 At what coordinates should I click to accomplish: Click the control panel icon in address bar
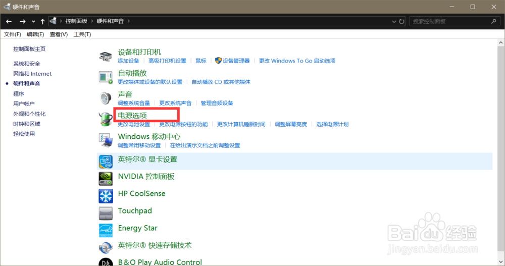(x=53, y=21)
